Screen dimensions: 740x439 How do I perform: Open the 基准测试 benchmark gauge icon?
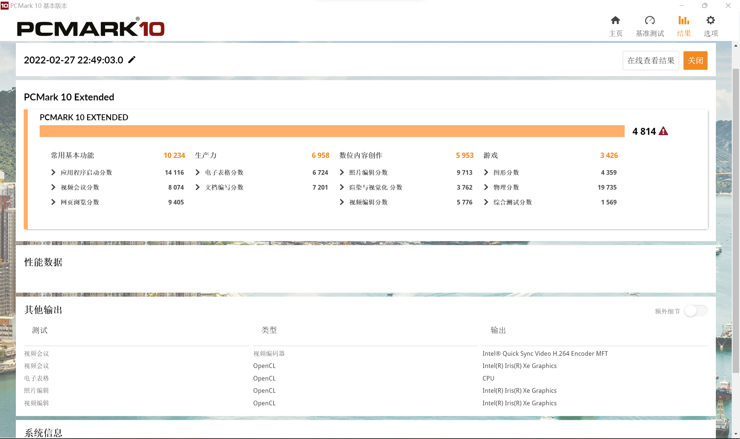click(x=649, y=20)
